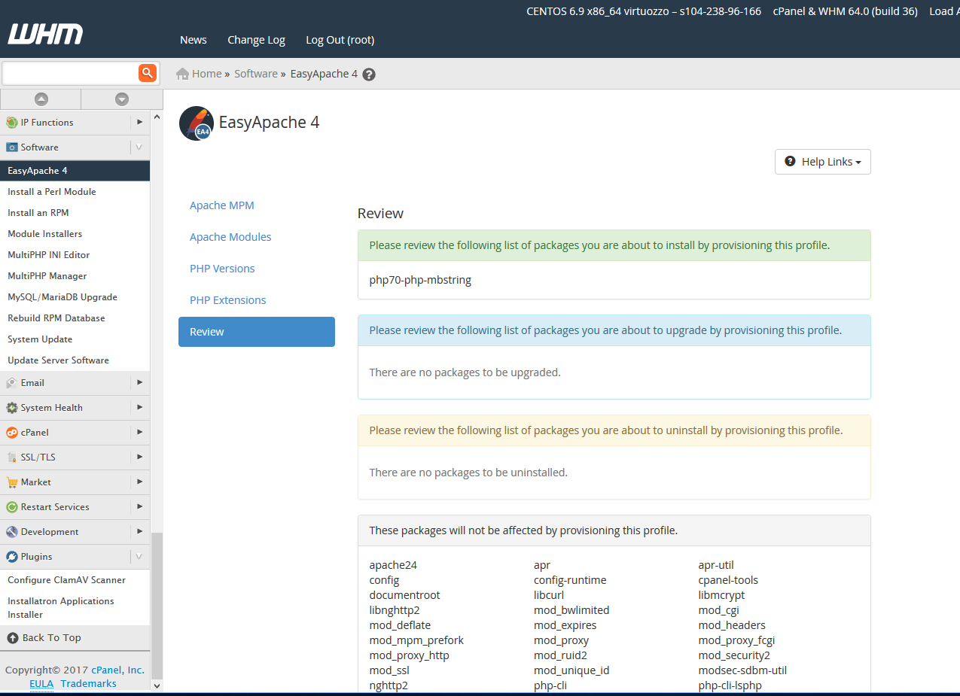Image resolution: width=960 pixels, height=696 pixels.
Task: Click the mod_security2 package name
Action: [734, 655]
